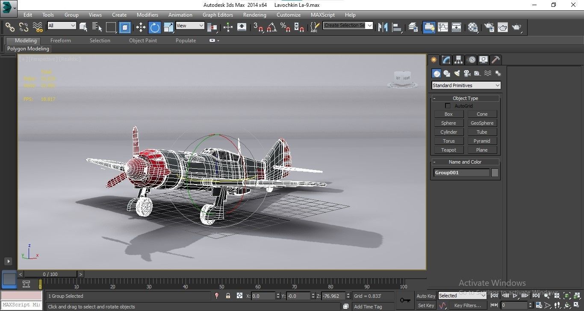Screen dimensions: 584x311
Task: Enable the AutoGrid checkbox
Action: (448, 106)
